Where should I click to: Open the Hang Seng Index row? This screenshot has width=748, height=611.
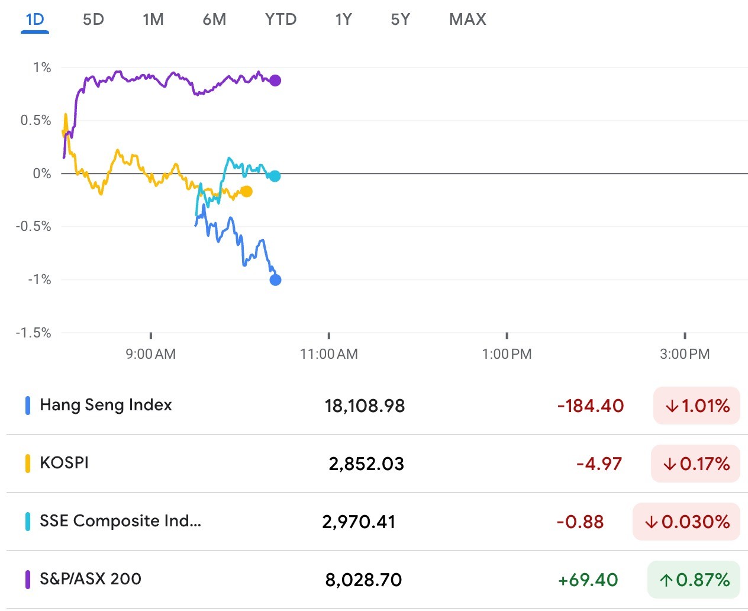pyautogui.click(x=377, y=406)
